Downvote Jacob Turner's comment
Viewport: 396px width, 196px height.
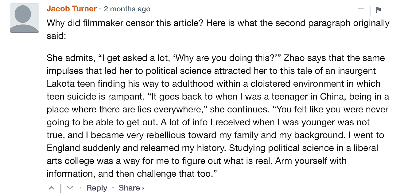pyautogui.click(x=70, y=188)
